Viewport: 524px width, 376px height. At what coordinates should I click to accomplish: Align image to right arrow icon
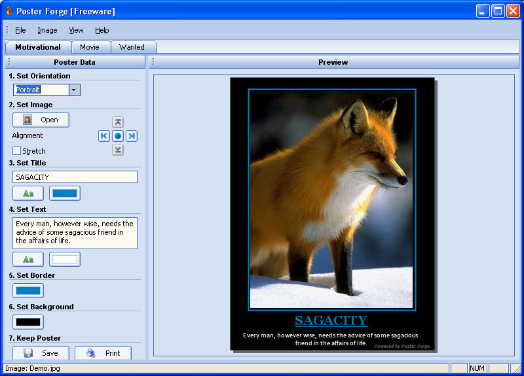click(132, 136)
